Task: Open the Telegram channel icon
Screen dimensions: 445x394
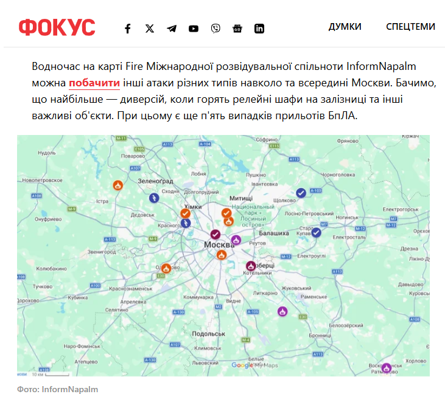Action: 172,29
